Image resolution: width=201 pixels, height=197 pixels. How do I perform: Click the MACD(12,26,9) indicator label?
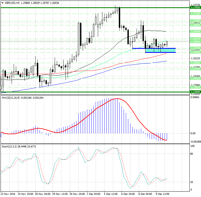coord(12,97)
